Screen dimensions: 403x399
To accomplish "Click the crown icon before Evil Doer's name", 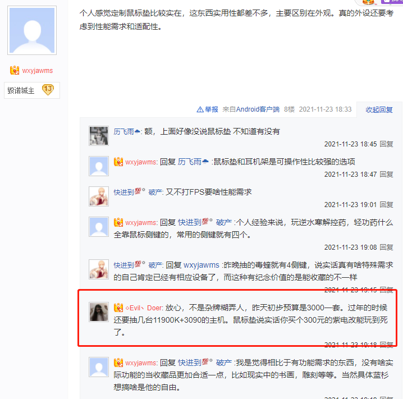I will [x=118, y=308].
